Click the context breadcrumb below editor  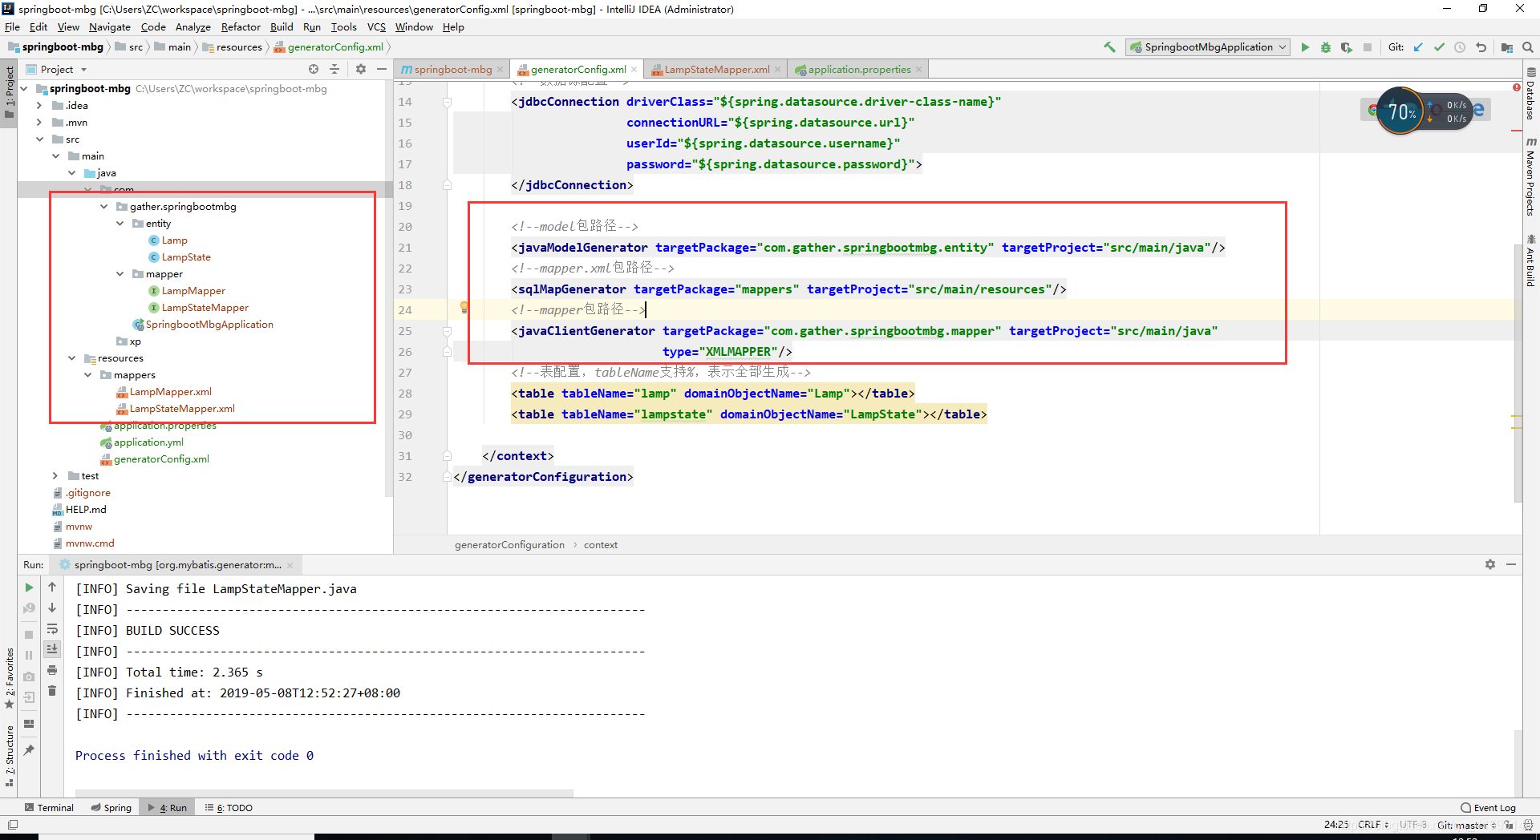[x=601, y=545]
